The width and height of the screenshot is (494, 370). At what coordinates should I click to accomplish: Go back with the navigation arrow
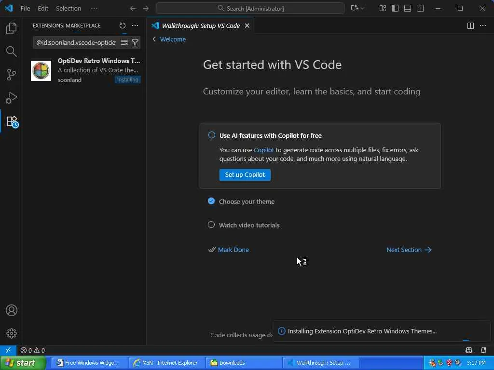click(x=133, y=9)
